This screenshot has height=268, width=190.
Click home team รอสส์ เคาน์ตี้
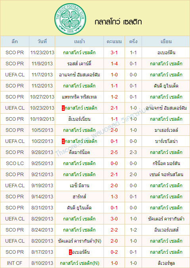point(79,64)
